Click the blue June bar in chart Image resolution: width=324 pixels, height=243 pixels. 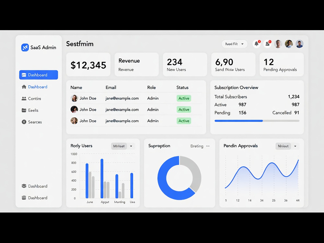(x=87, y=181)
